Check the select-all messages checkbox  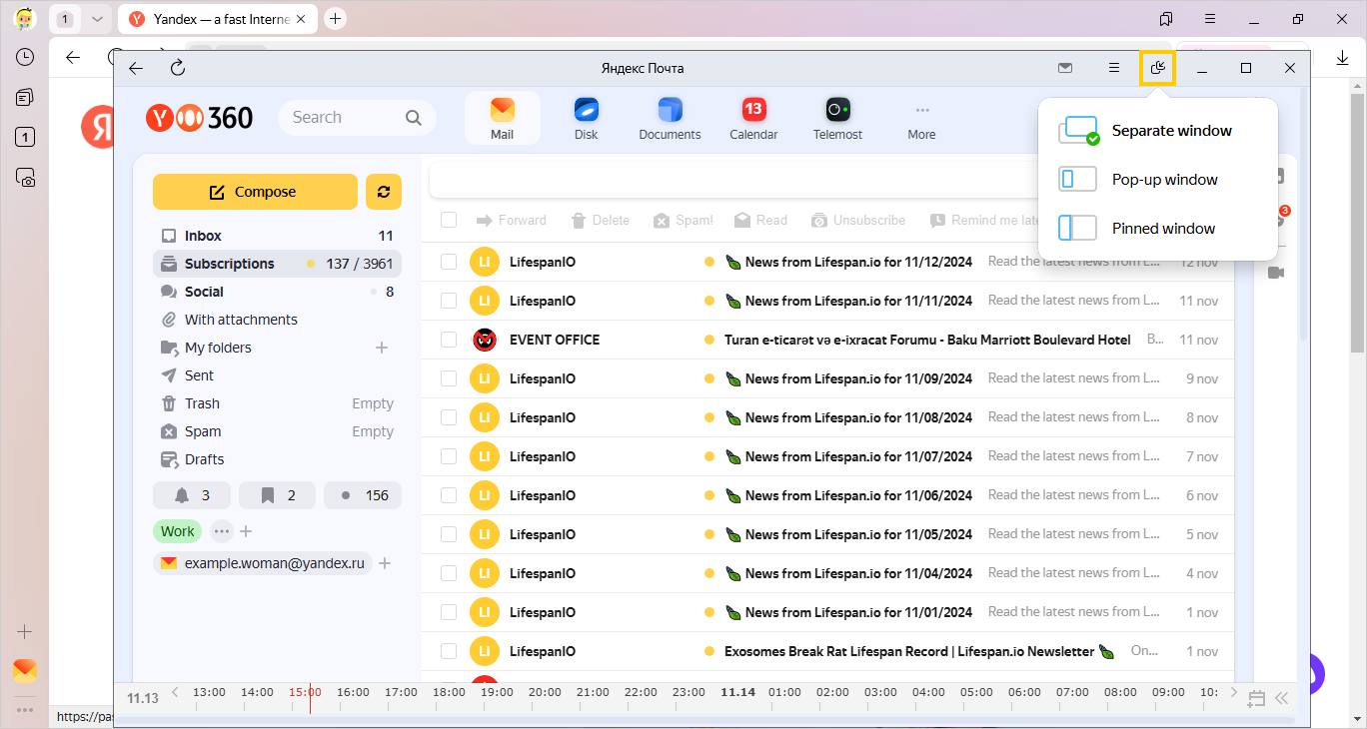449,220
